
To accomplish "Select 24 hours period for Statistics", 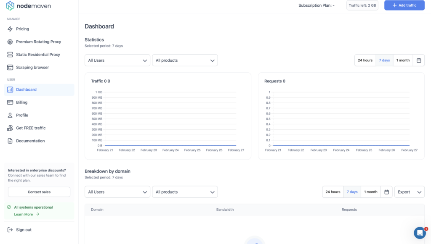I will point(365,60).
